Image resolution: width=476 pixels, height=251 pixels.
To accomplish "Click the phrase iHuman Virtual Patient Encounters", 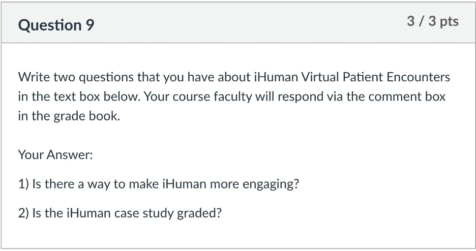I will (352, 77).
